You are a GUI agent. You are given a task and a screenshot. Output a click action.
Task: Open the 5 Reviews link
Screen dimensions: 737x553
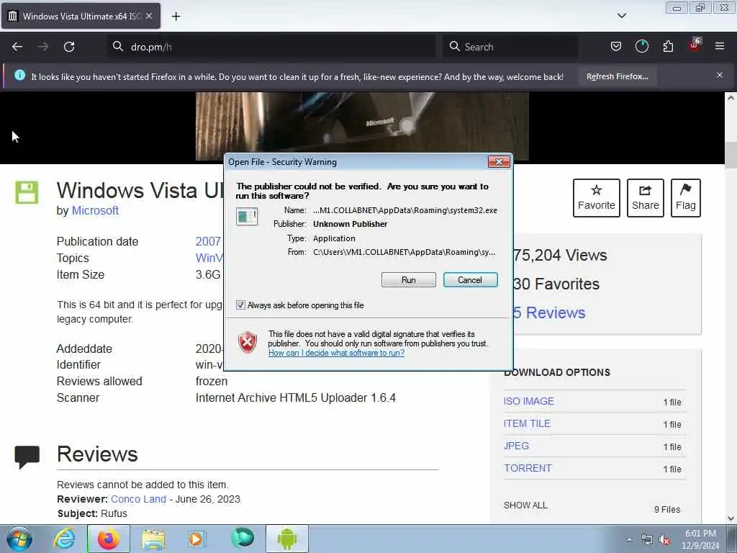pyautogui.click(x=549, y=313)
